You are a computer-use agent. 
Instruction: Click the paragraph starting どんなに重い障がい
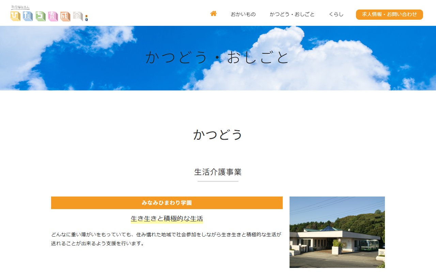click(x=166, y=239)
